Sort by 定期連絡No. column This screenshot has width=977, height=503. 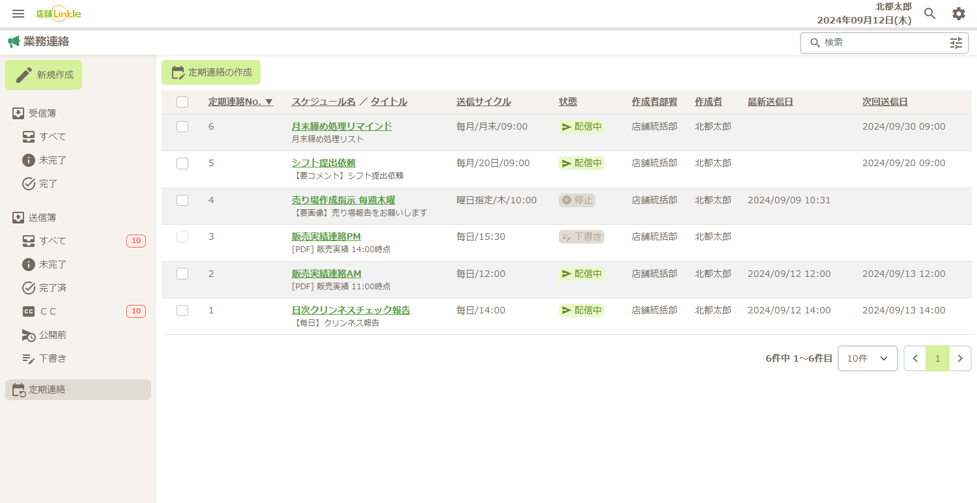(x=240, y=102)
